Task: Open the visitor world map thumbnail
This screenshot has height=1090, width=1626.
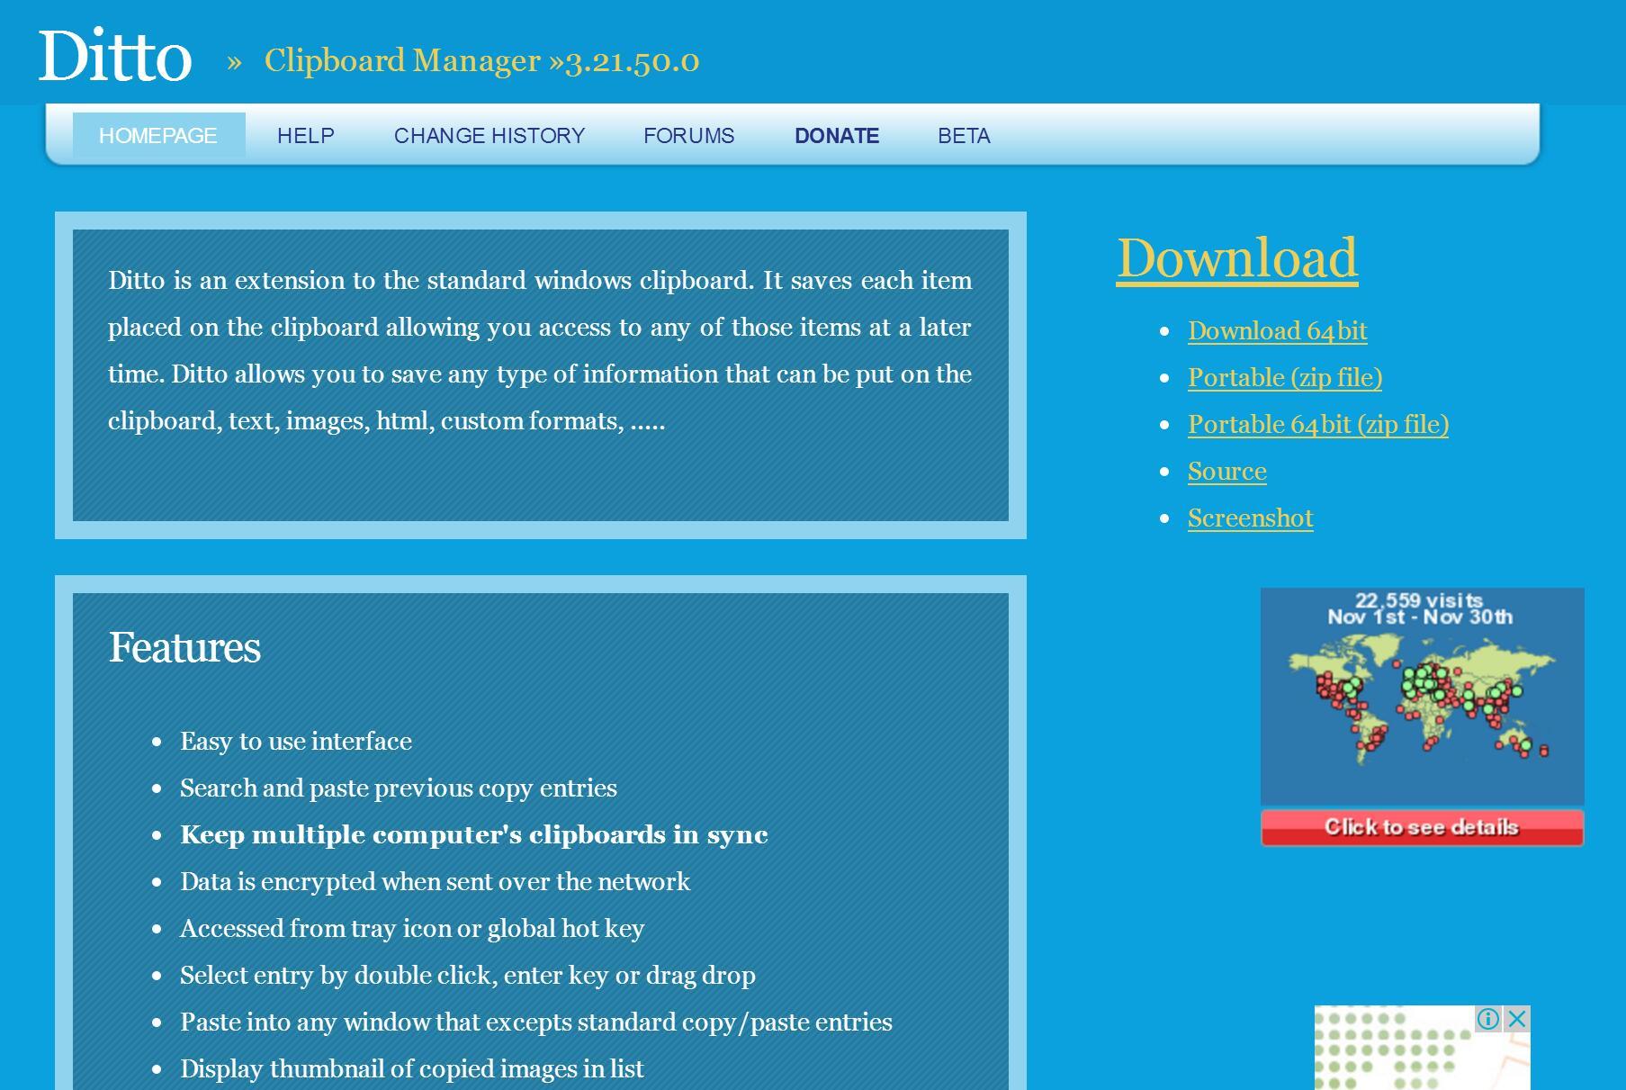Action: [x=1422, y=696]
